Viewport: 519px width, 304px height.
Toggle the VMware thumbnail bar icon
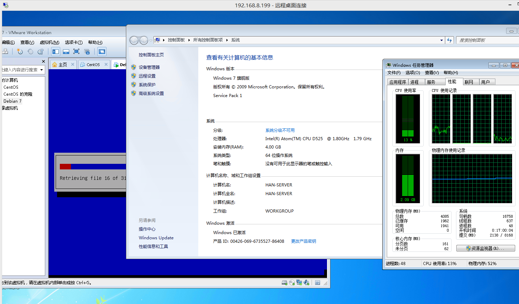[66, 51]
